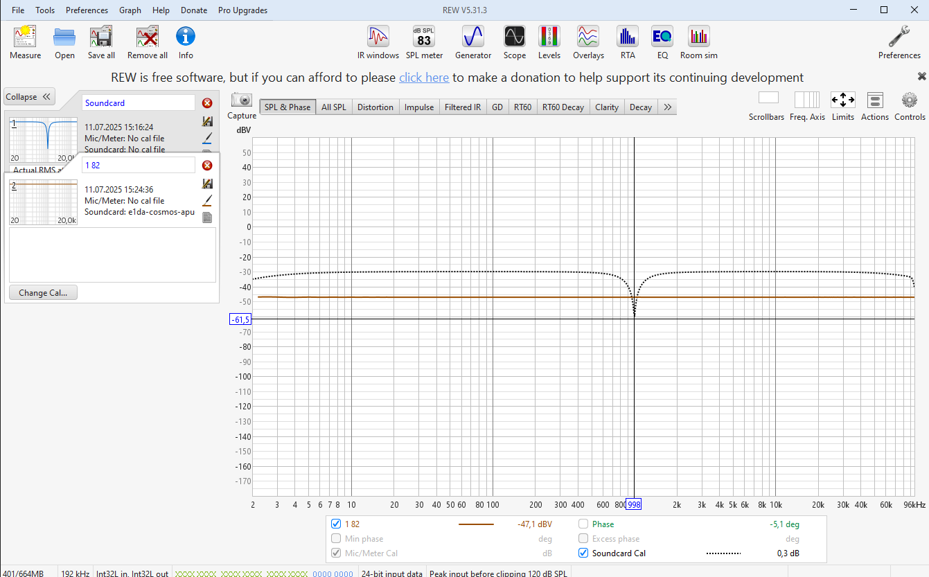Open the Overlays window
Viewport: 929px width, 577px height.
[x=588, y=42]
